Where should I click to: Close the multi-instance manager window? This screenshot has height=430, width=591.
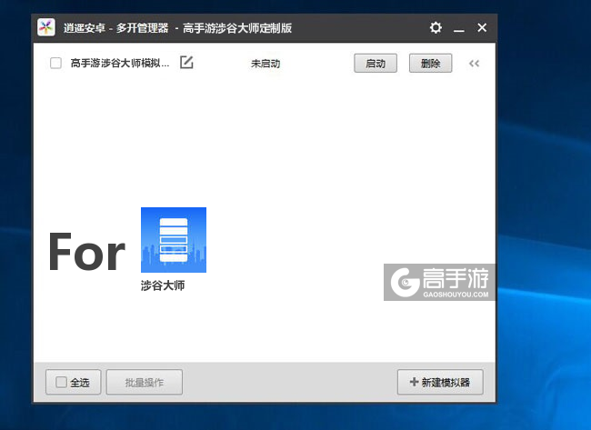point(482,27)
